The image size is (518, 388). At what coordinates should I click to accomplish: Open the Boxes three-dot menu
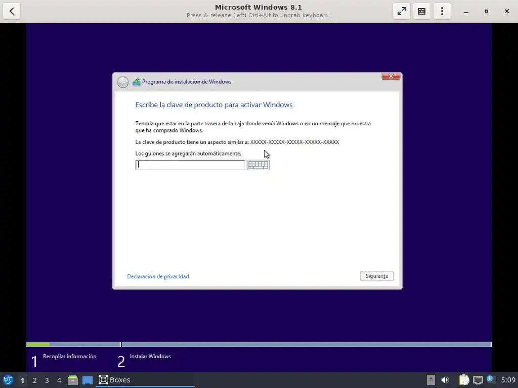(x=442, y=11)
